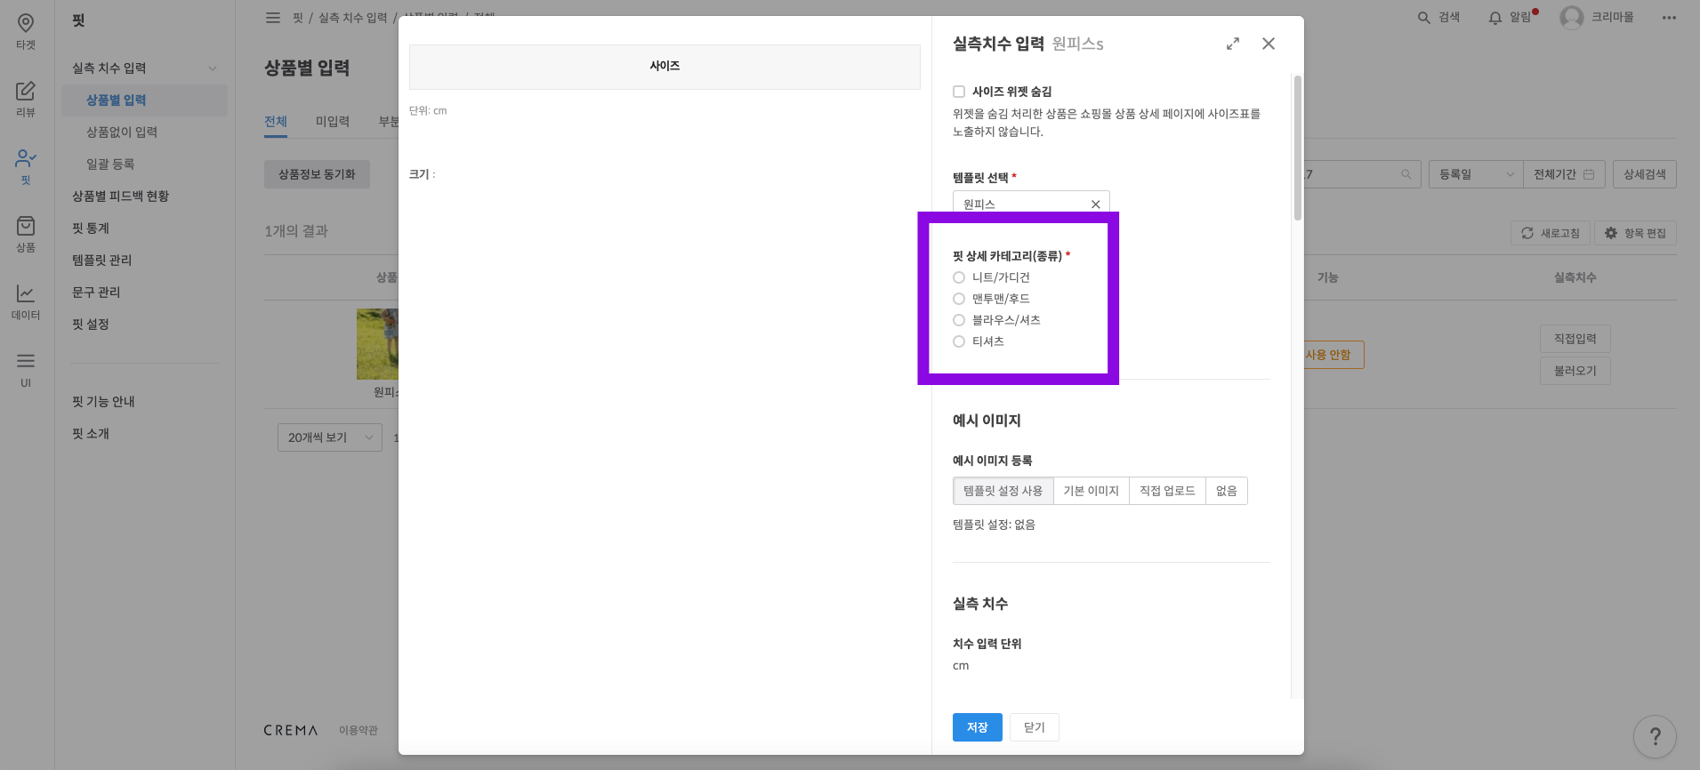The height and width of the screenshot is (770, 1700).
Task: Switch to the 전체 tab
Action: click(x=276, y=122)
